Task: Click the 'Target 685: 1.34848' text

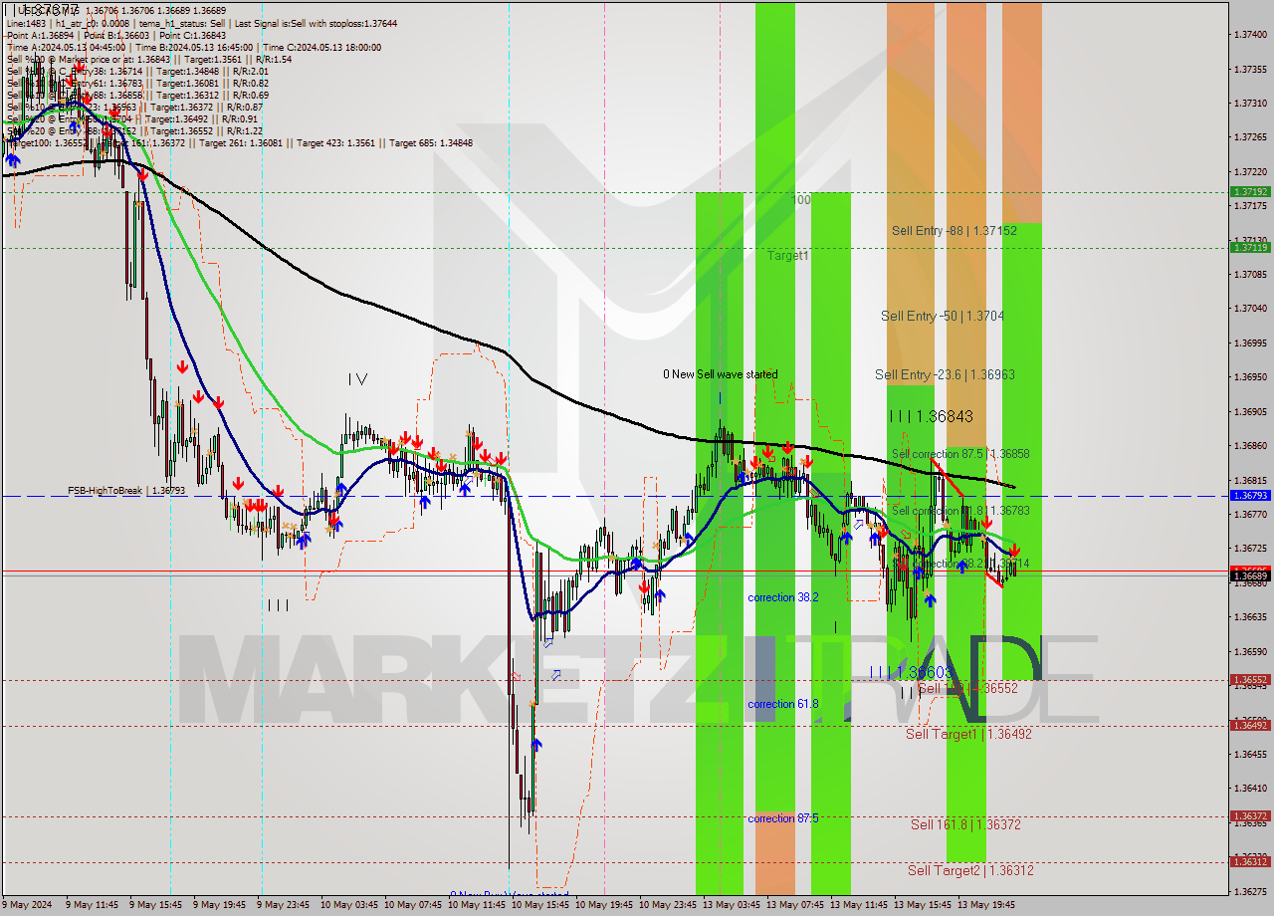Action: [x=431, y=142]
